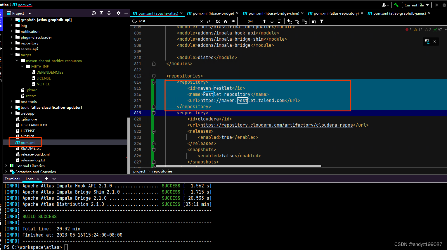The height and width of the screenshot is (250, 447).
Task: Click the Run play button icon
Action: 436,5
